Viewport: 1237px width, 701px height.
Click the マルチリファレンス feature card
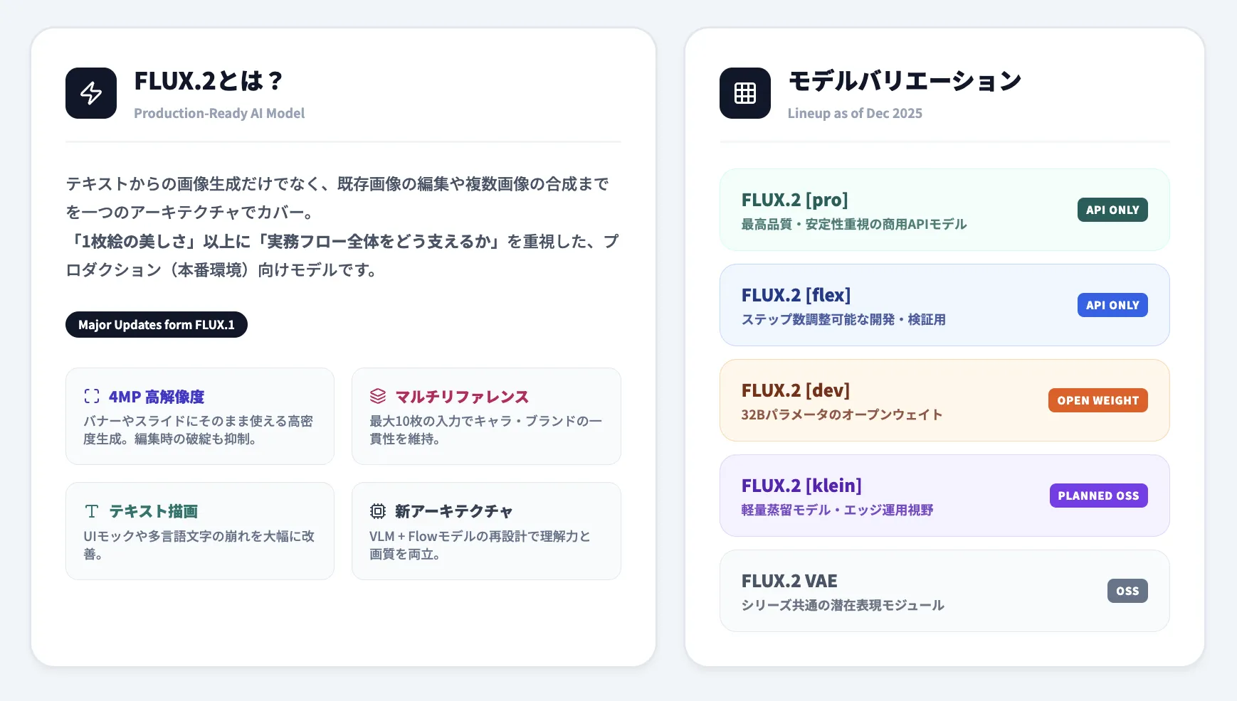pos(486,417)
